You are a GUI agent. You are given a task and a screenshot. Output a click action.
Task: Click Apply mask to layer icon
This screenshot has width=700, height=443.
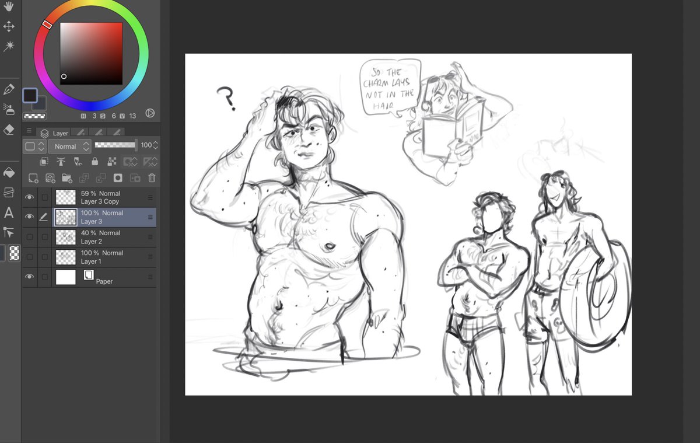tap(135, 178)
